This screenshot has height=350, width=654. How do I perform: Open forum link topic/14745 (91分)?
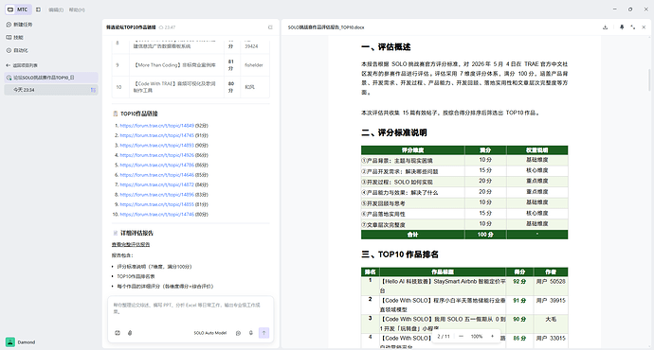(156, 135)
